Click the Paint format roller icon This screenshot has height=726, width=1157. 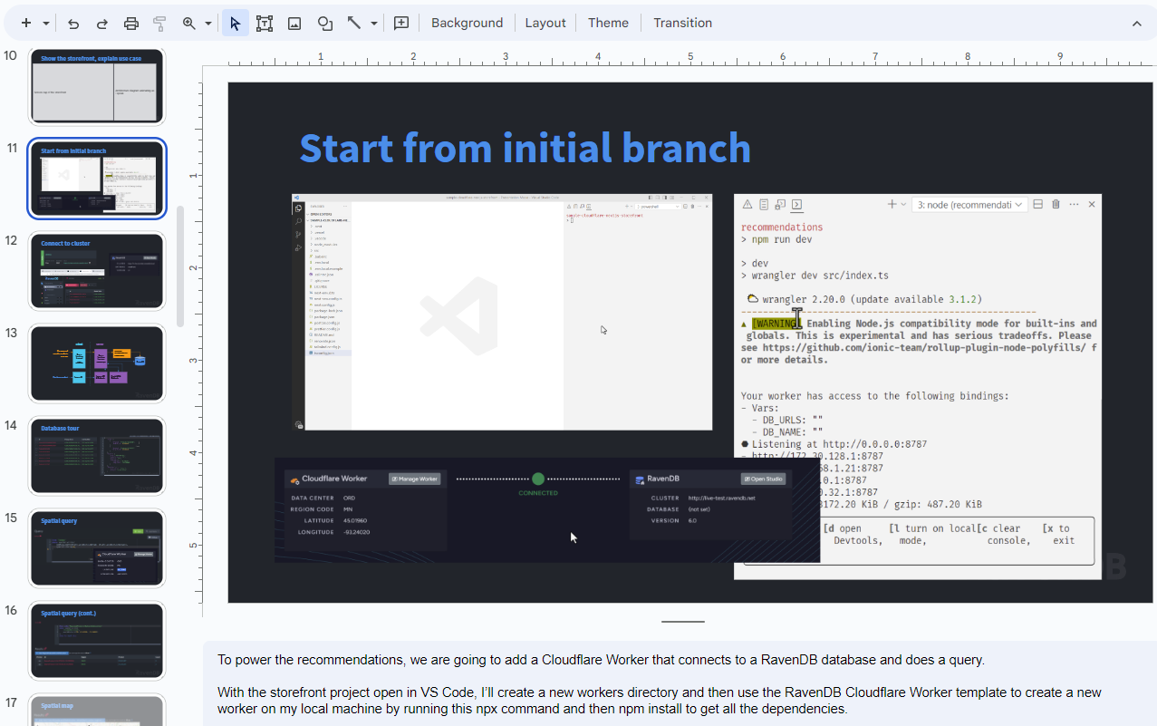(x=160, y=23)
